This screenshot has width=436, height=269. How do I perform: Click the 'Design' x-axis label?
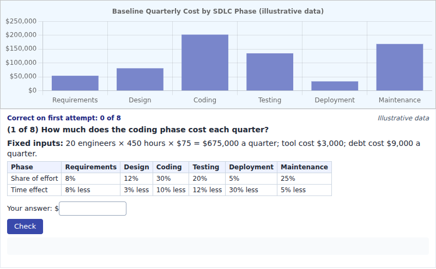(x=140, y=100)
